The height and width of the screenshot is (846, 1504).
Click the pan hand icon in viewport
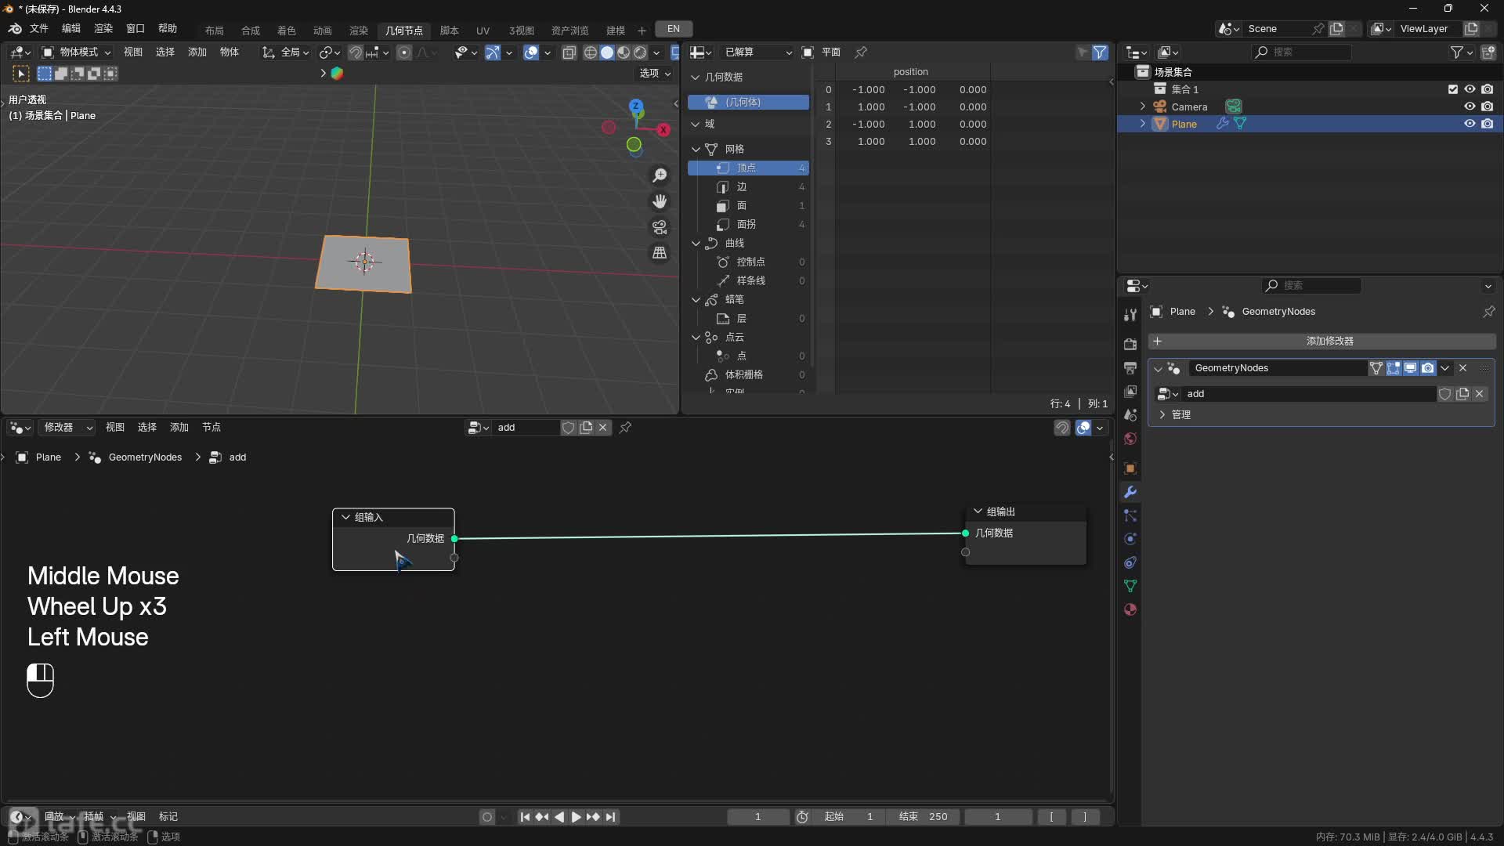[660, 201]
